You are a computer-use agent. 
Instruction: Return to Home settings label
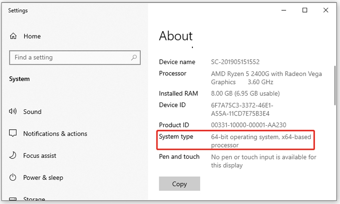tap(32, 36)
